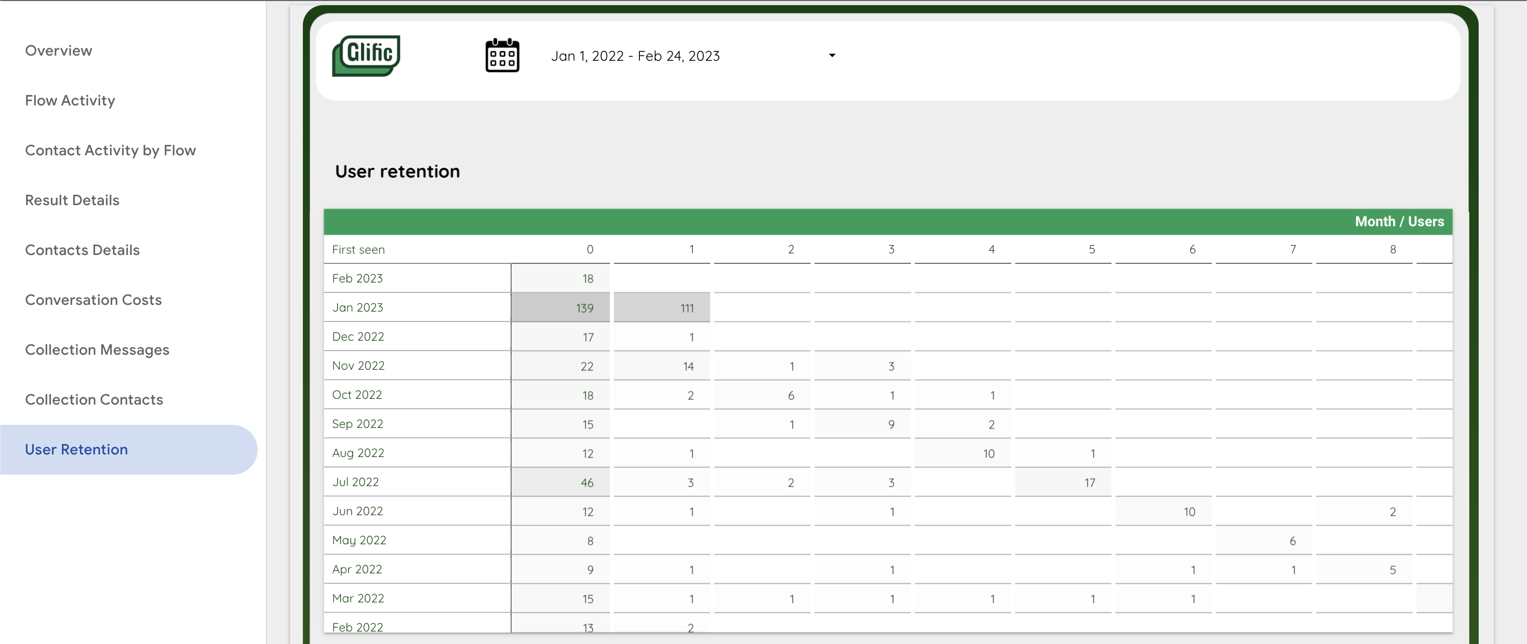Click the Aug 2022 row label
The image size is (1527, 644).
click(x=358, y=452)
